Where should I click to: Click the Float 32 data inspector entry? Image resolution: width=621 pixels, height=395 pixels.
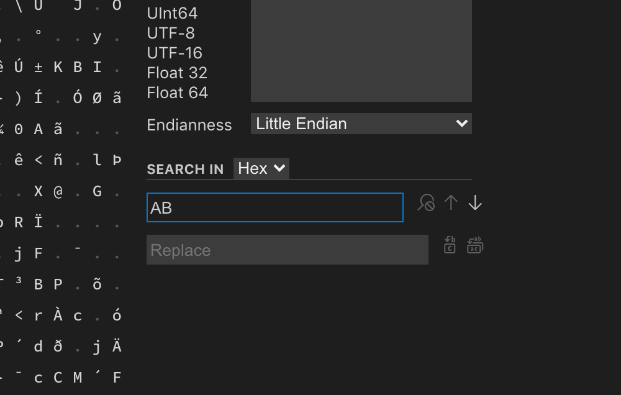tap(177, 73)
